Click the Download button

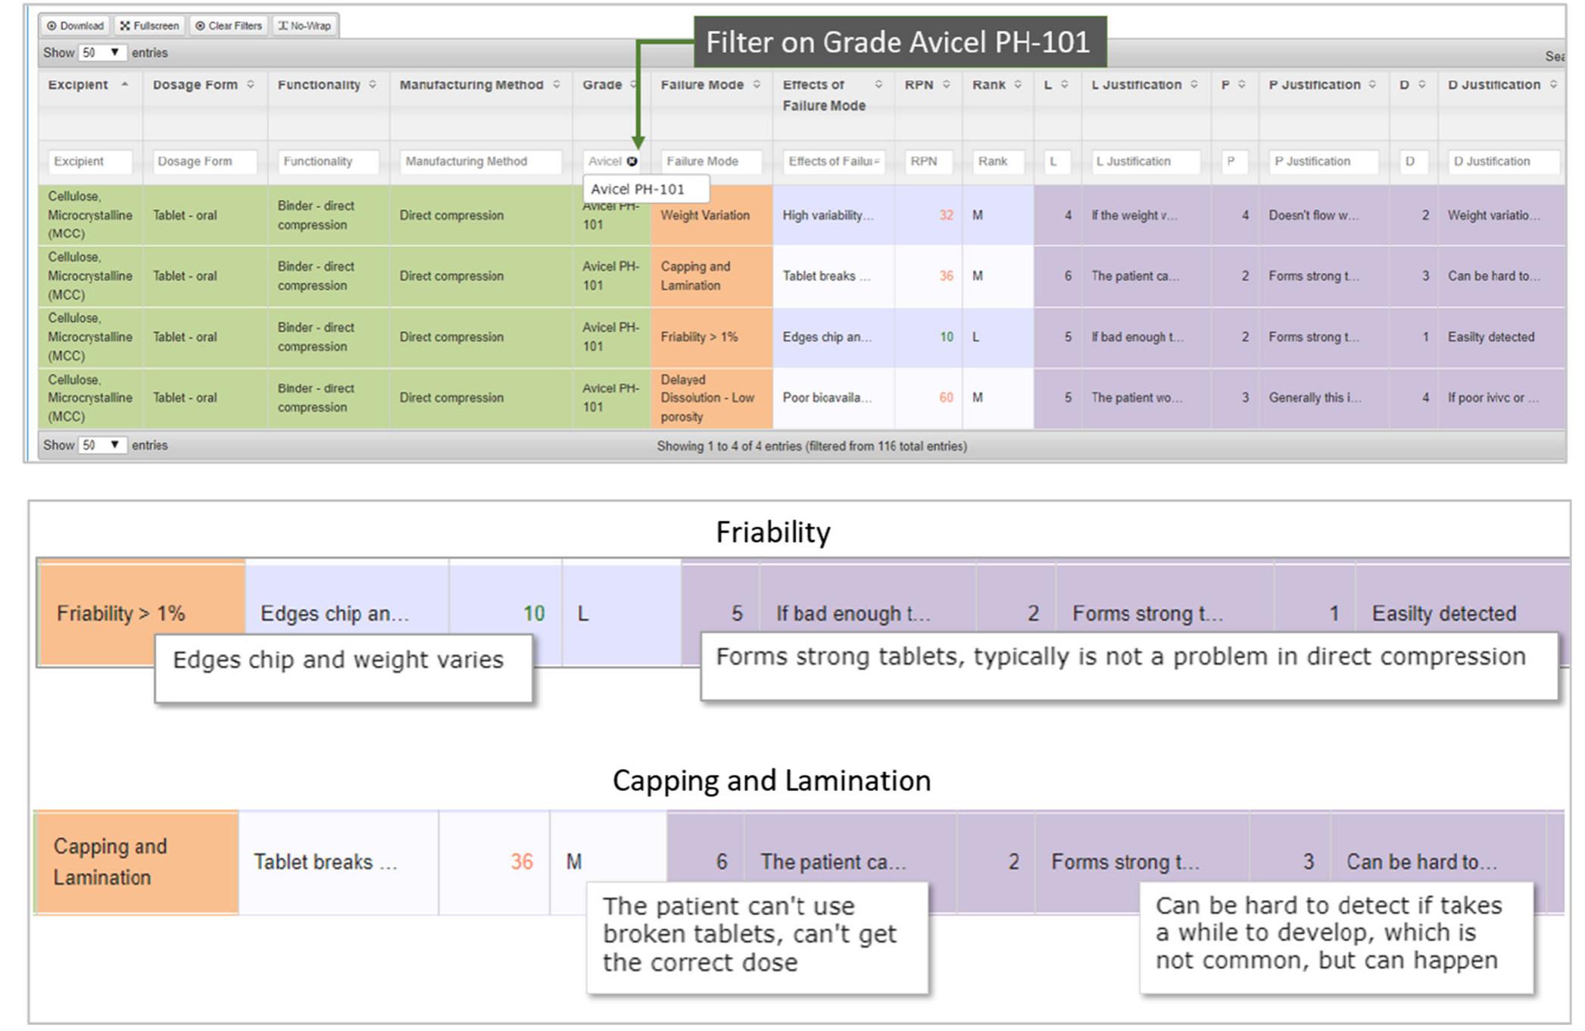click(x=75, y=26)
